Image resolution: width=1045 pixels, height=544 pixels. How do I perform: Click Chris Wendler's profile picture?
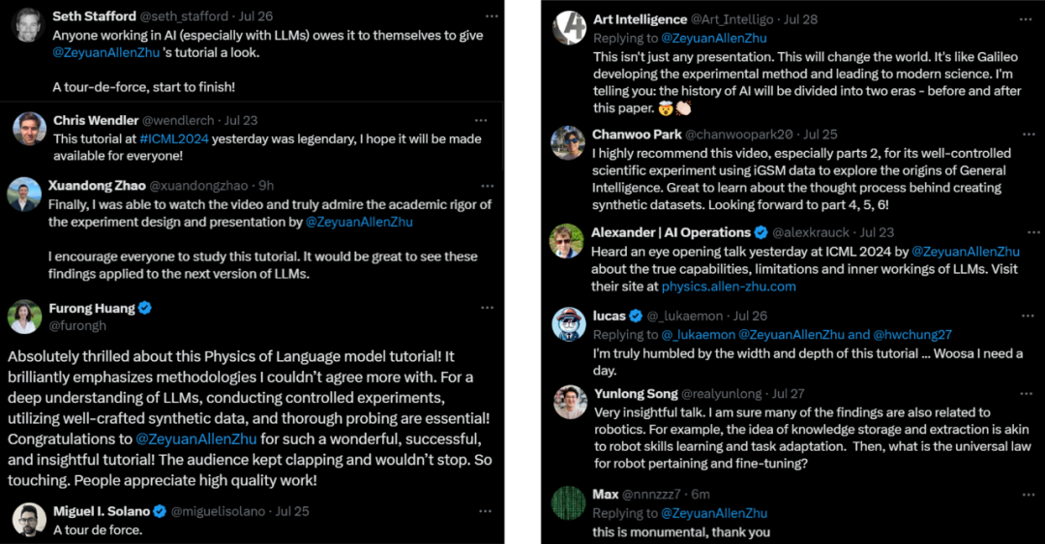click(x=28, y=129)
